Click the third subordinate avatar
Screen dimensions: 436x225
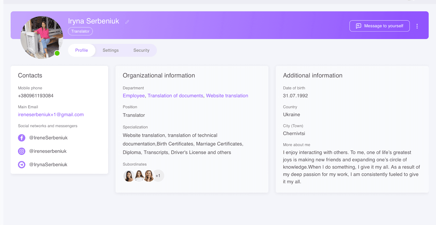click(149, 176)
